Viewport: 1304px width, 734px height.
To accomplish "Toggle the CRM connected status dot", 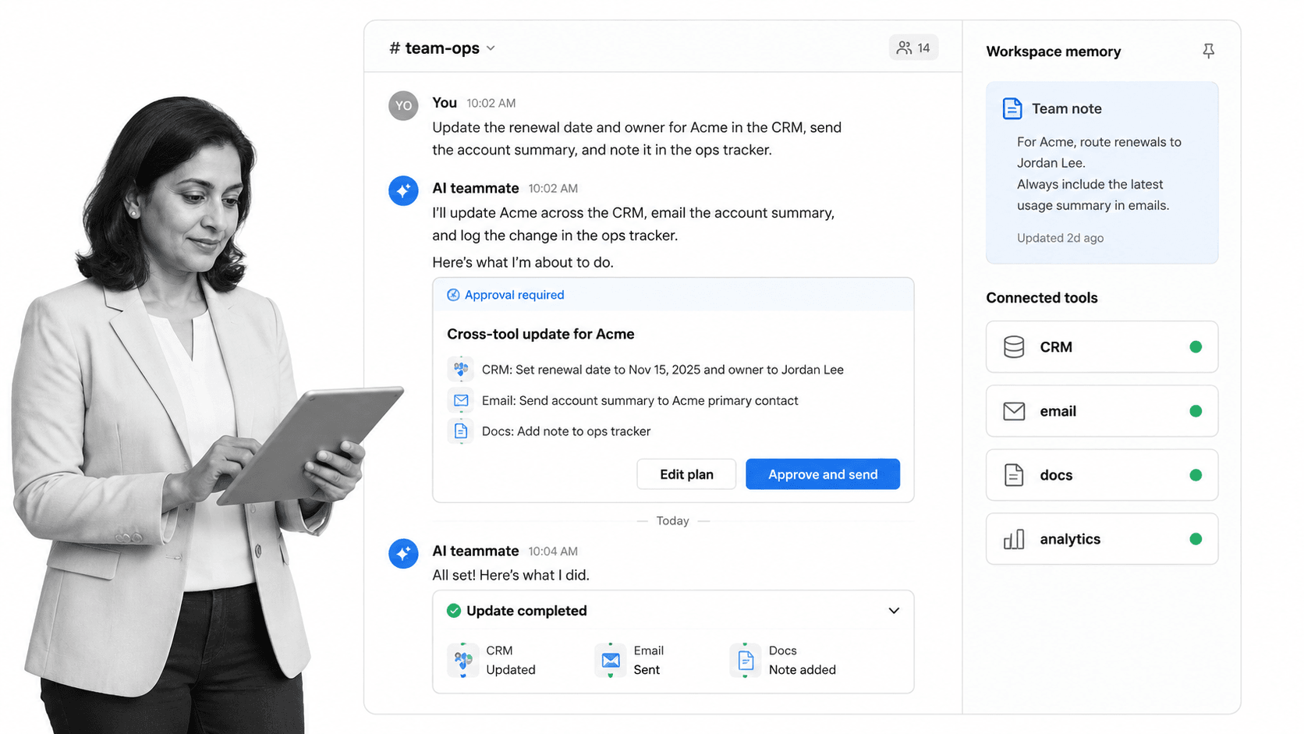I will (1196, 347).
